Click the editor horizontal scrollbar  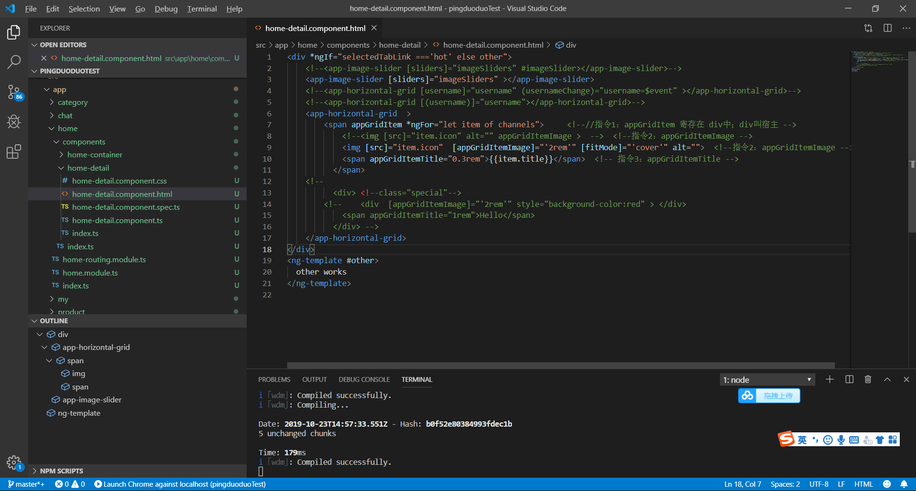561,365
